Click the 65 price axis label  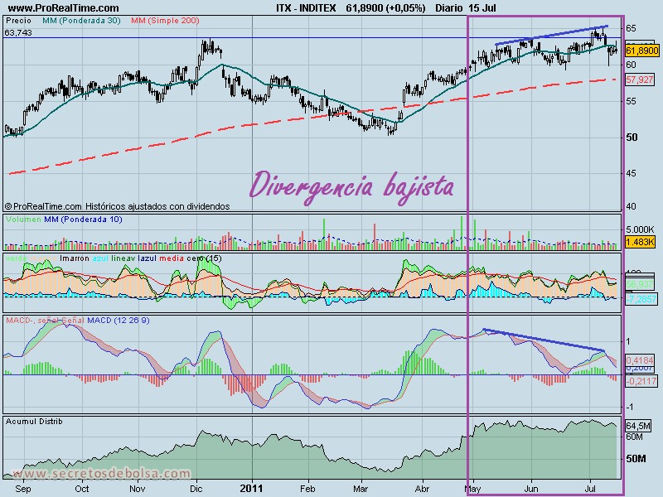pos(631,28)
